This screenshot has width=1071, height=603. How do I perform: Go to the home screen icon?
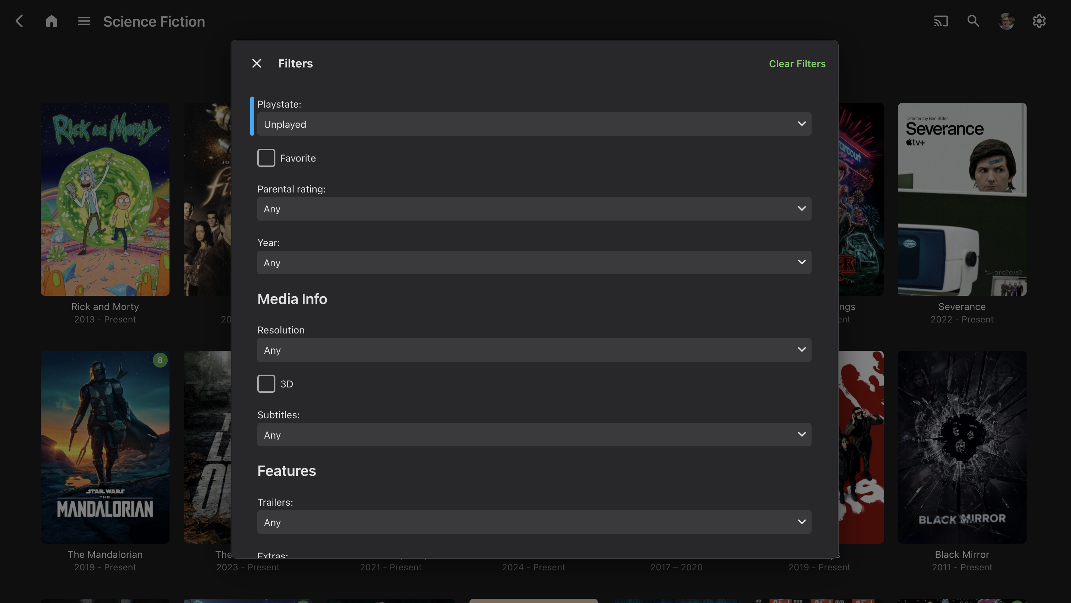coord(52,21)
